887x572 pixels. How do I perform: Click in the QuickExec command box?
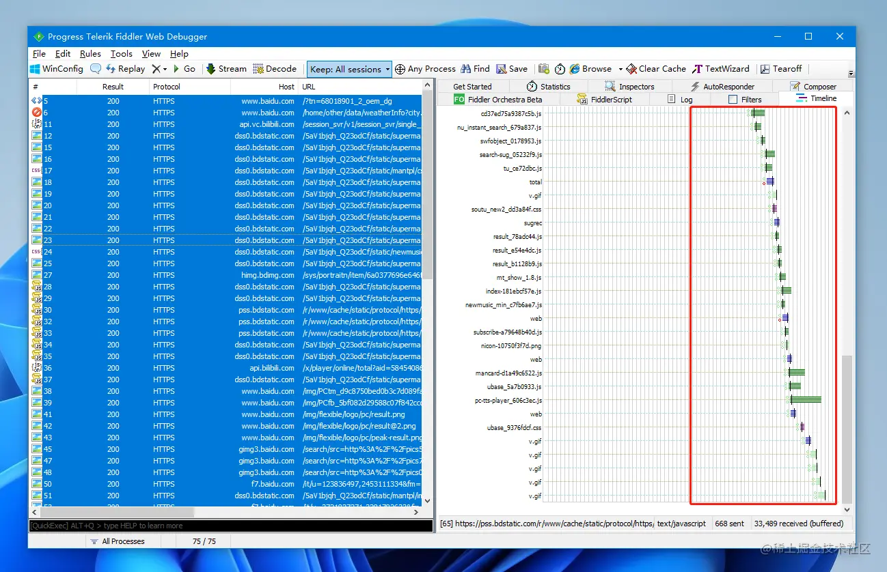coord(231,526)
